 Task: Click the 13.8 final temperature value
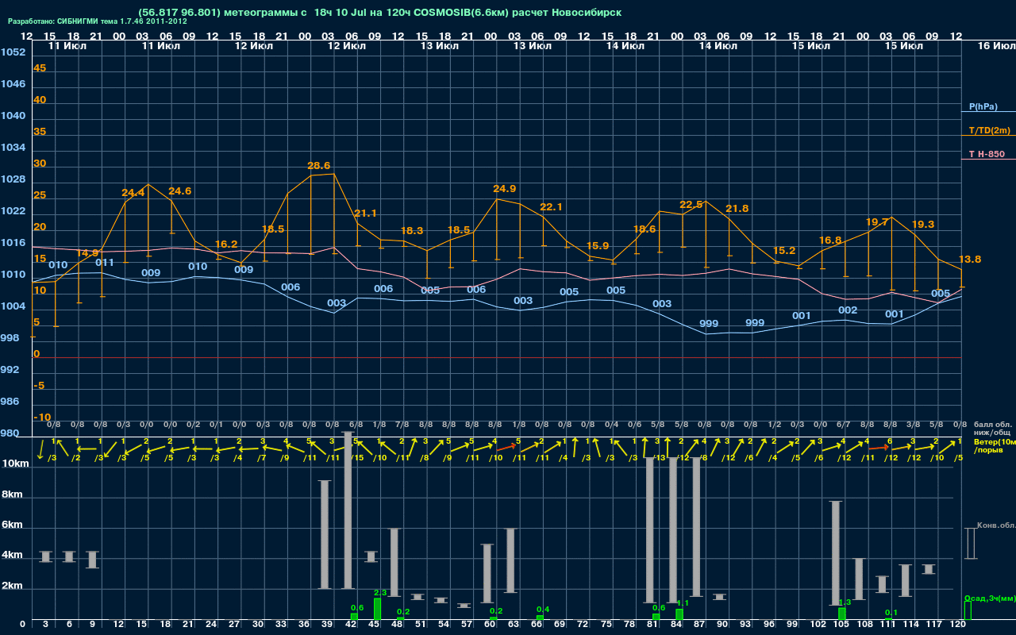point(970,260)
